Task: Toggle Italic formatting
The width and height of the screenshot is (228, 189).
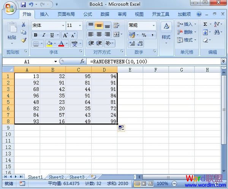Action: point(44,35)
